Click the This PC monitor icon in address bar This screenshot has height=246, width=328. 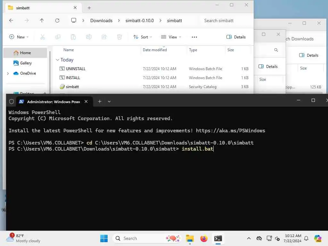click(74, 20)
